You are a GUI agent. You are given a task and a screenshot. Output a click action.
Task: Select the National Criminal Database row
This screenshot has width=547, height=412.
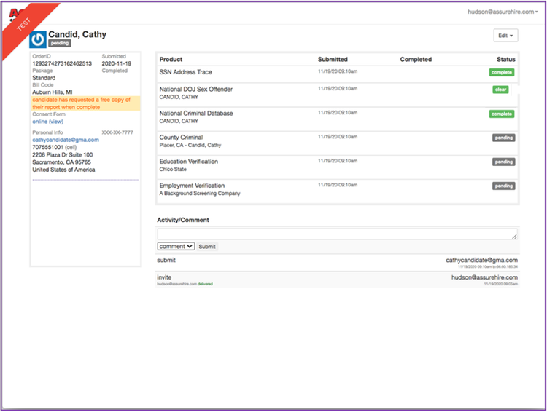[196, 114]
